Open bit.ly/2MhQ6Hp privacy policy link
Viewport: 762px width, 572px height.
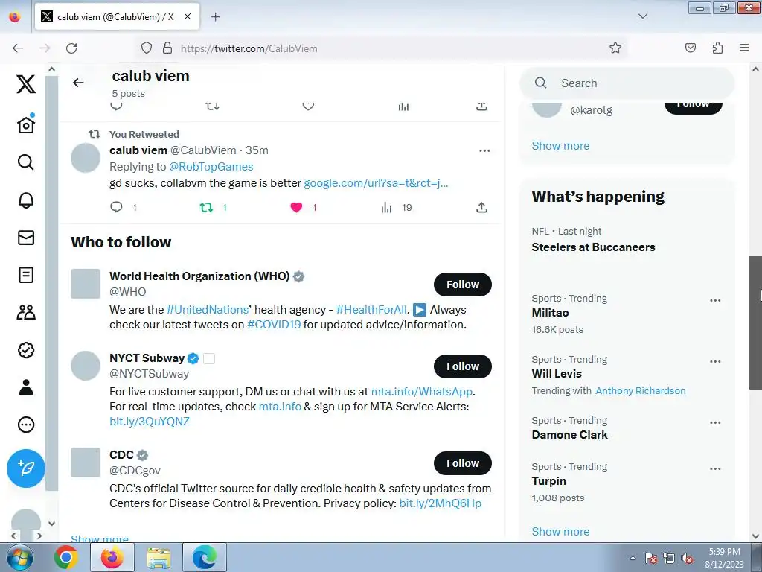point(441,503)
